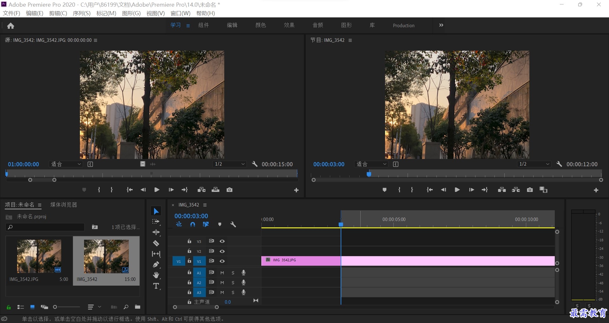Toggle project writable lock icon

[x=9, y=307]
